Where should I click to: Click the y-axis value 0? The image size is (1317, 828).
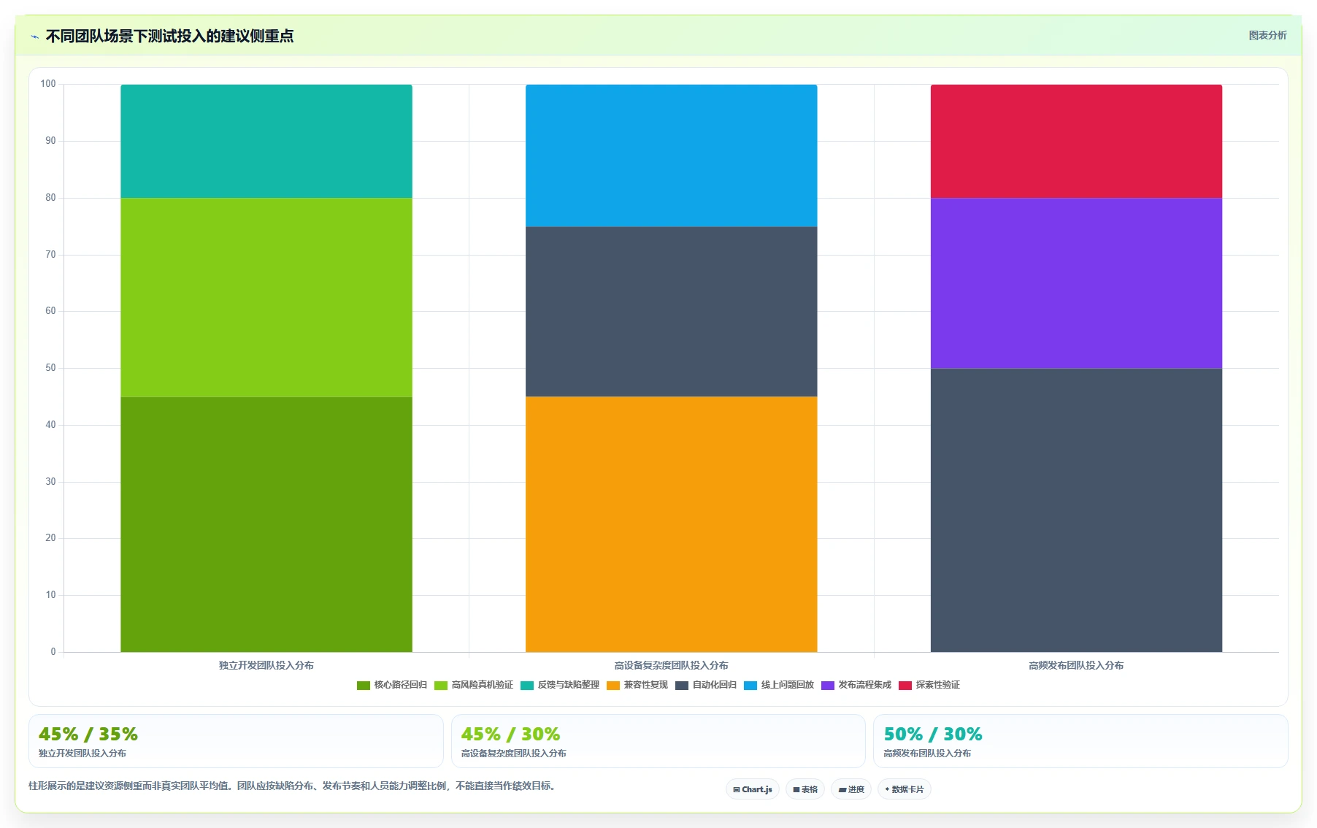point(53,652)
